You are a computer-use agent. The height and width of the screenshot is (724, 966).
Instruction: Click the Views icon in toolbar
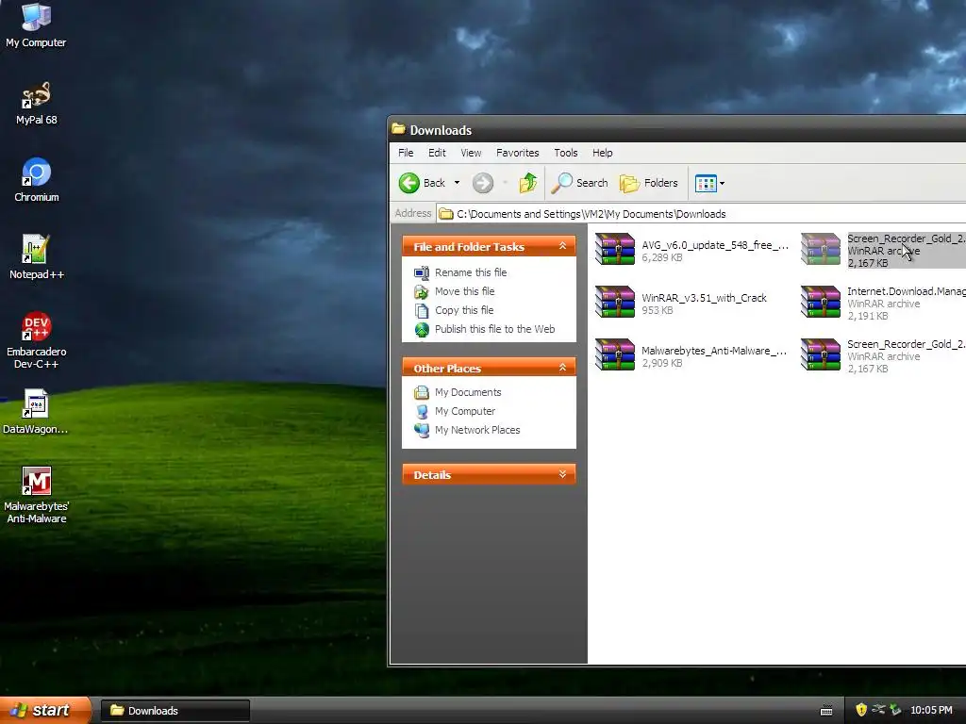click(706, 184)
